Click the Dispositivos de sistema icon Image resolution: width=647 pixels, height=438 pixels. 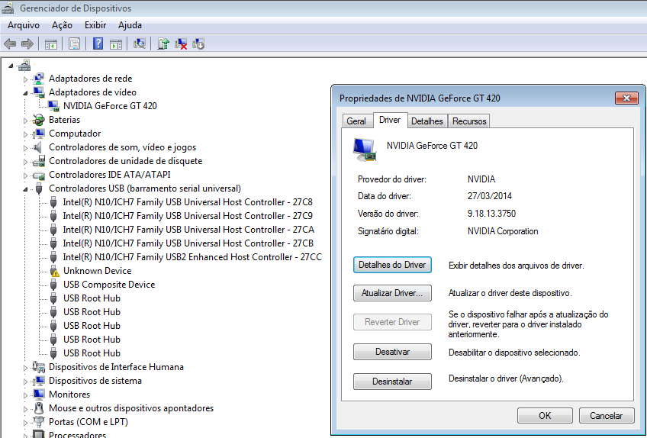(x=39, y=381)
